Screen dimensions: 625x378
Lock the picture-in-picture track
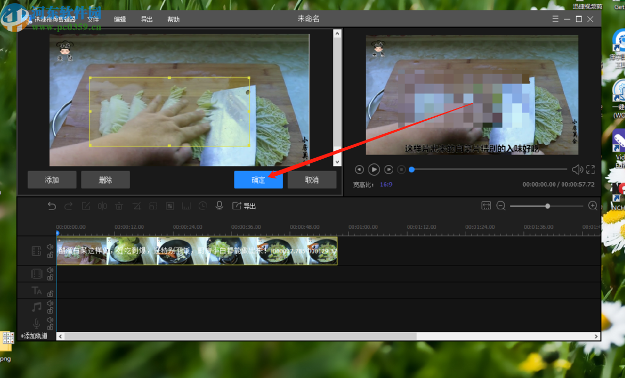50,277
